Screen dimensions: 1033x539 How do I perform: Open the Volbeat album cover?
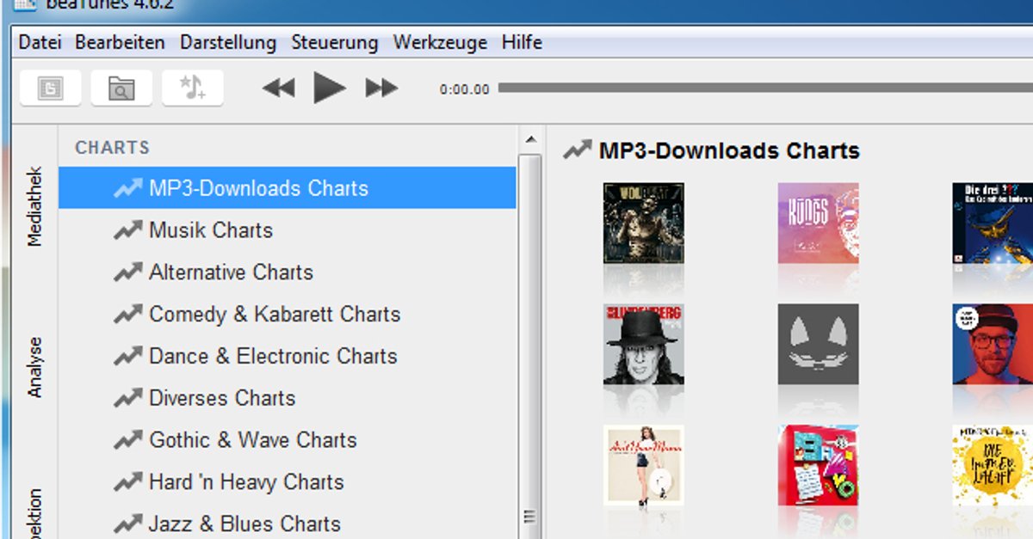(x=643, y=223)
